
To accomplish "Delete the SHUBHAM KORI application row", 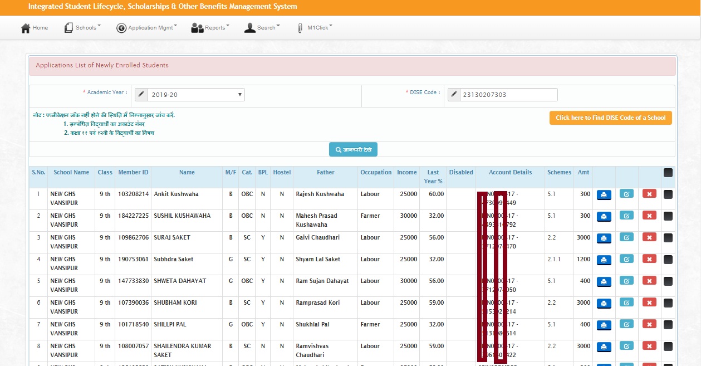I will point(649,302).
